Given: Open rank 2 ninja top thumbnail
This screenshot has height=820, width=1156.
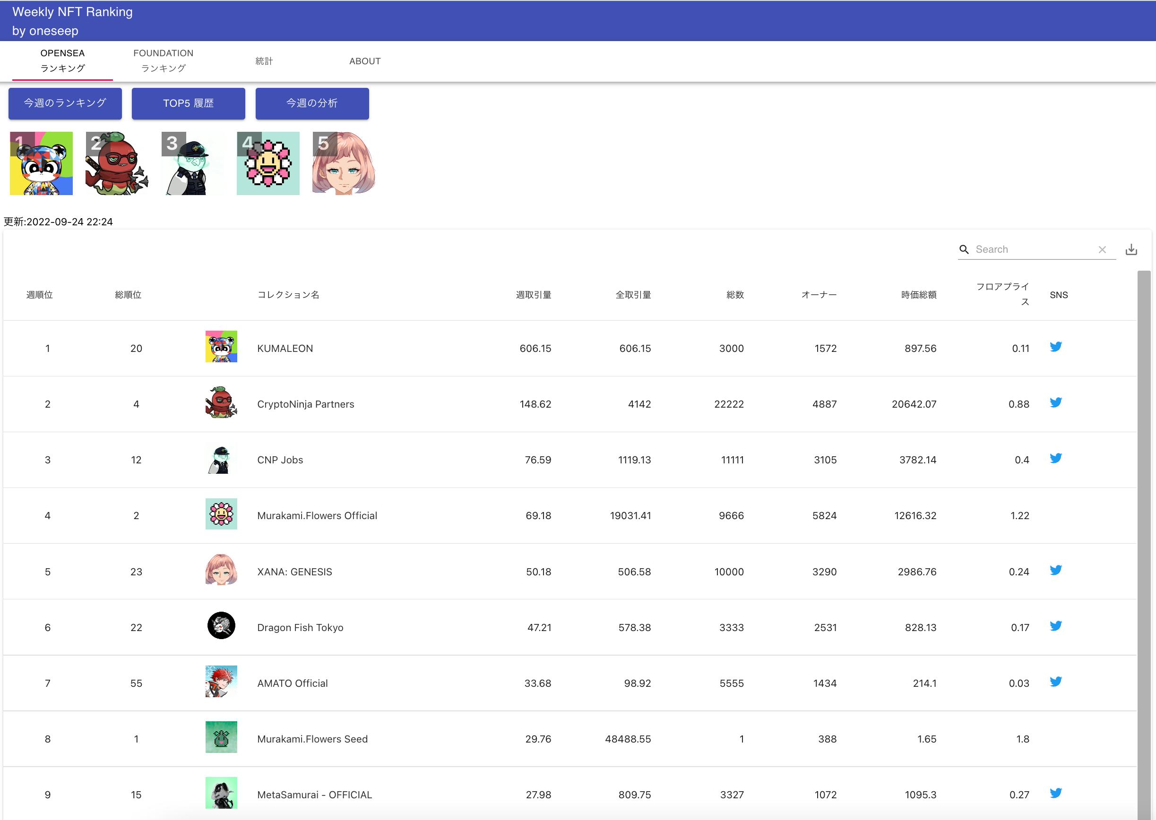Looking at the screenshot, I should pyautogui.click(x=117, y=163).
